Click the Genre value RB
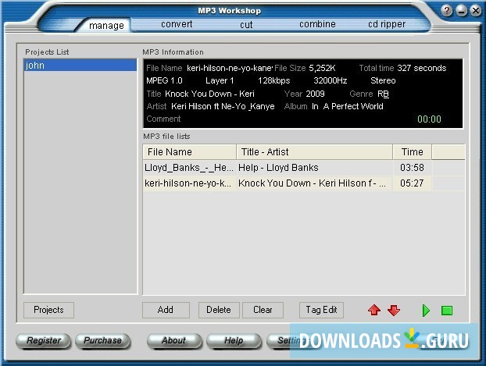The image size is (486, 366). (383, 94)
